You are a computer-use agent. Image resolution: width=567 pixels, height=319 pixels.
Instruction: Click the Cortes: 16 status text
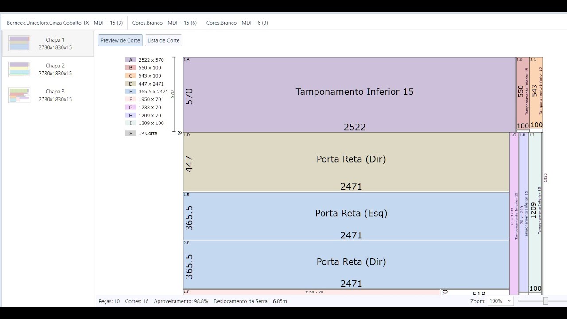137,301
